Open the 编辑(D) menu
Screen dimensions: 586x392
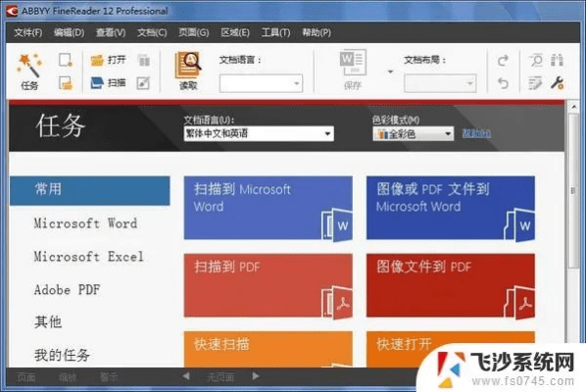pos(70,32)
